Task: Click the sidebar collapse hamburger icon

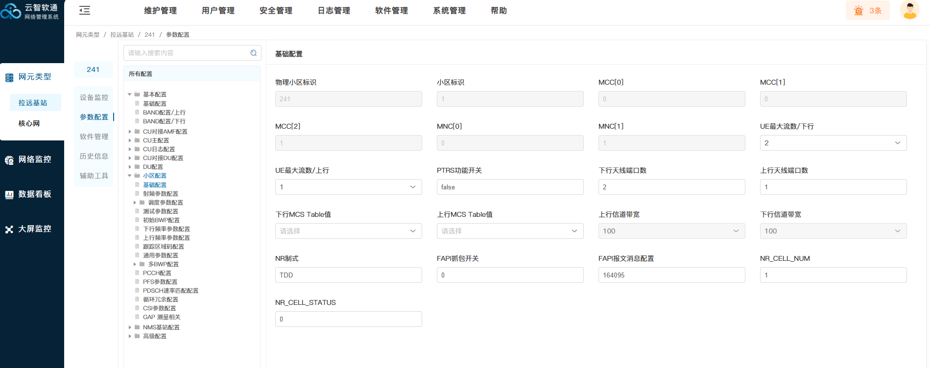Action: 85,10
